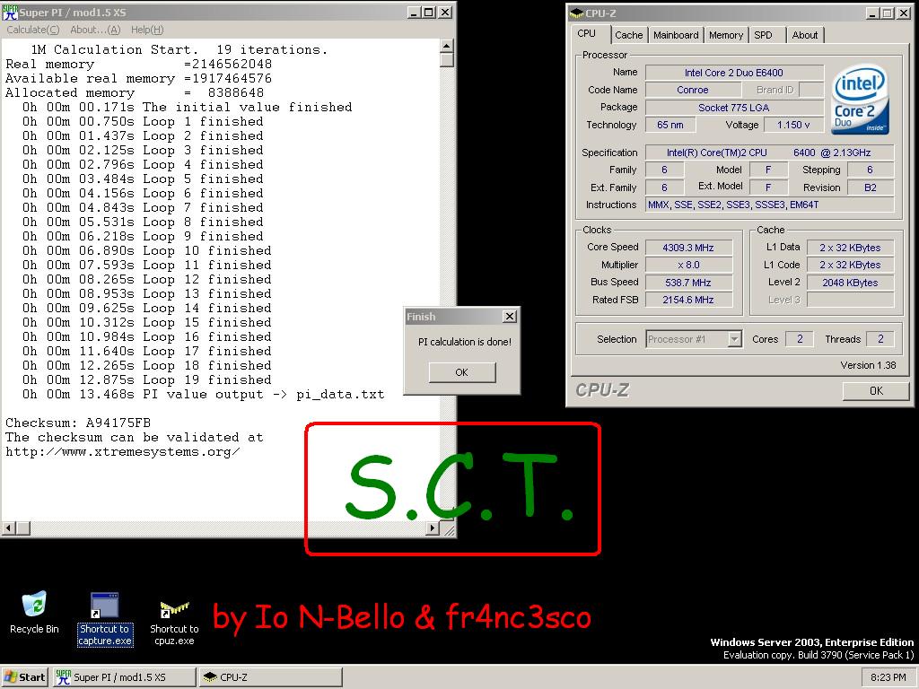Click the 'Loop 10 finished' line
This screenshot has width=919, height=689.
[146, 251]
